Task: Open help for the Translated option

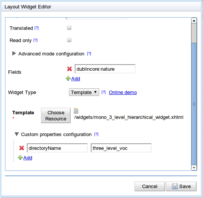Action: pos(36,28)
